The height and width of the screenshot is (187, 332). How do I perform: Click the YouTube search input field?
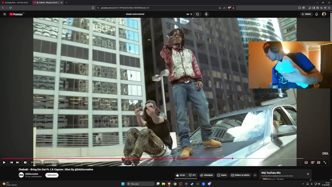point(156,14)
